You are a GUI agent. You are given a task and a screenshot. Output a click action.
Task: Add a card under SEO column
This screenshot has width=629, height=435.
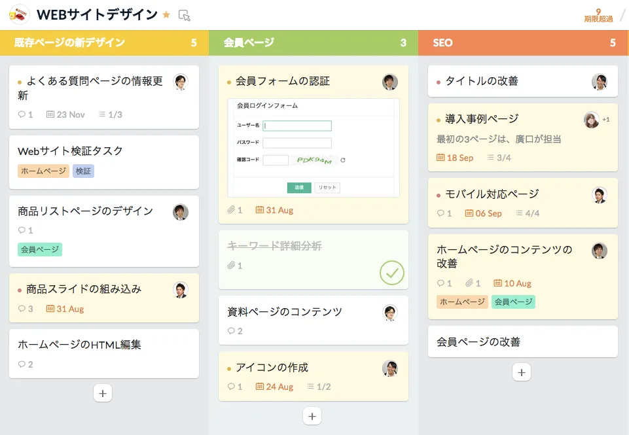coord(521,372)
